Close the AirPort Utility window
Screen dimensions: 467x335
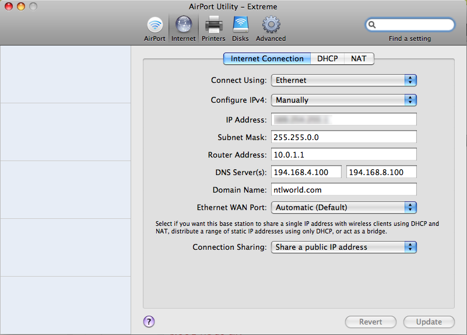[9, 6]
